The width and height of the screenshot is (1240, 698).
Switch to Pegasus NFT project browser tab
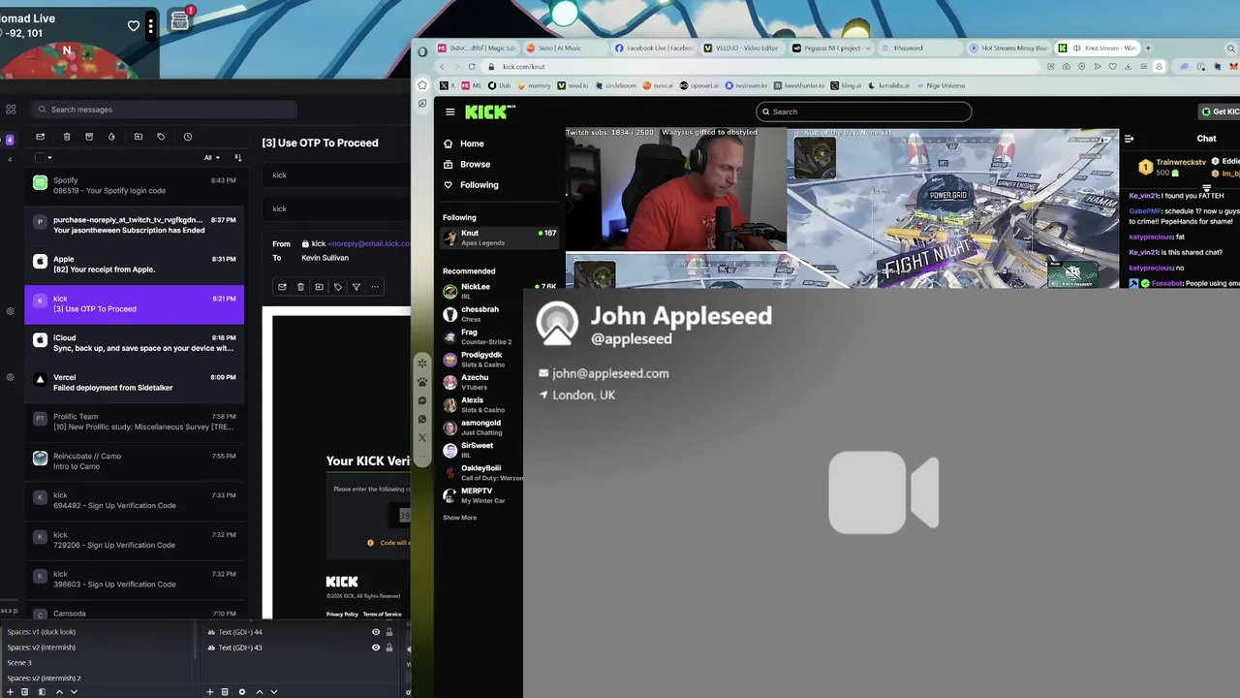(831, 48)
